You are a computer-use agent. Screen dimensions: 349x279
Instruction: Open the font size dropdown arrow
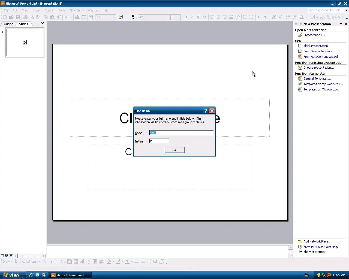(x=179, y=17)
